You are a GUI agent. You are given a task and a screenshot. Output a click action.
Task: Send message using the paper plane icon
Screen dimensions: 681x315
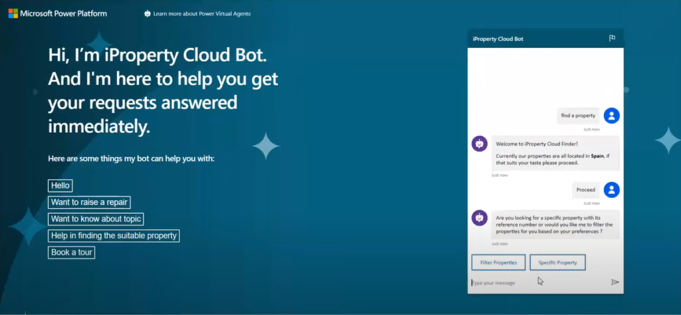[x=614, y=282]
